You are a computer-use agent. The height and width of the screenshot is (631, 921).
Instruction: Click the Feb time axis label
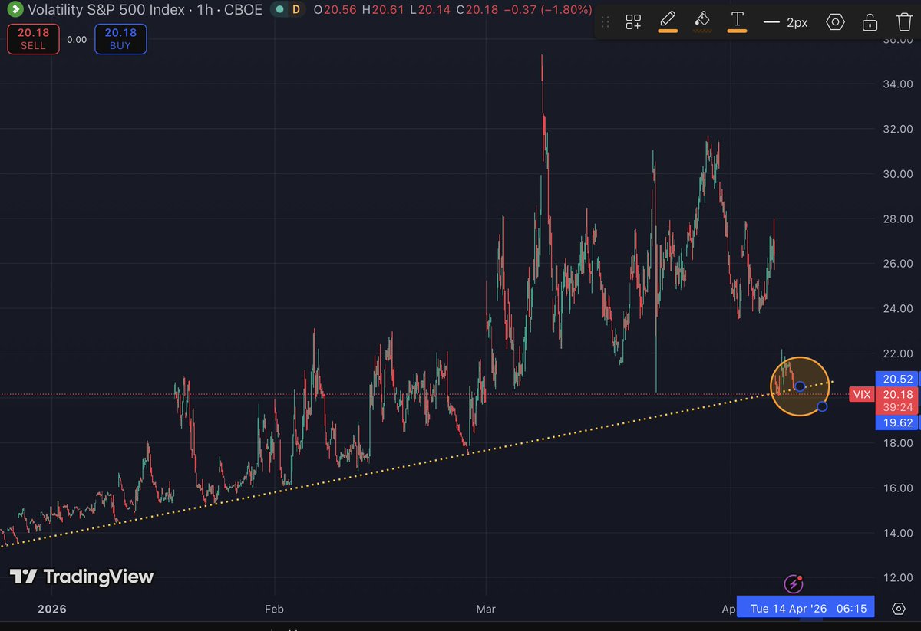(274, 610)
